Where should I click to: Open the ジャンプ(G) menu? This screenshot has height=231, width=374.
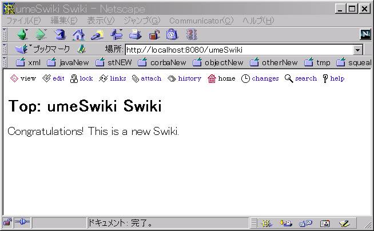pos(142,21)
